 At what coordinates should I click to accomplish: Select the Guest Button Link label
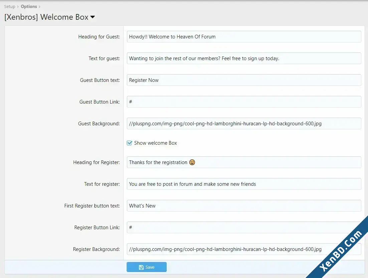click(100, 102)
